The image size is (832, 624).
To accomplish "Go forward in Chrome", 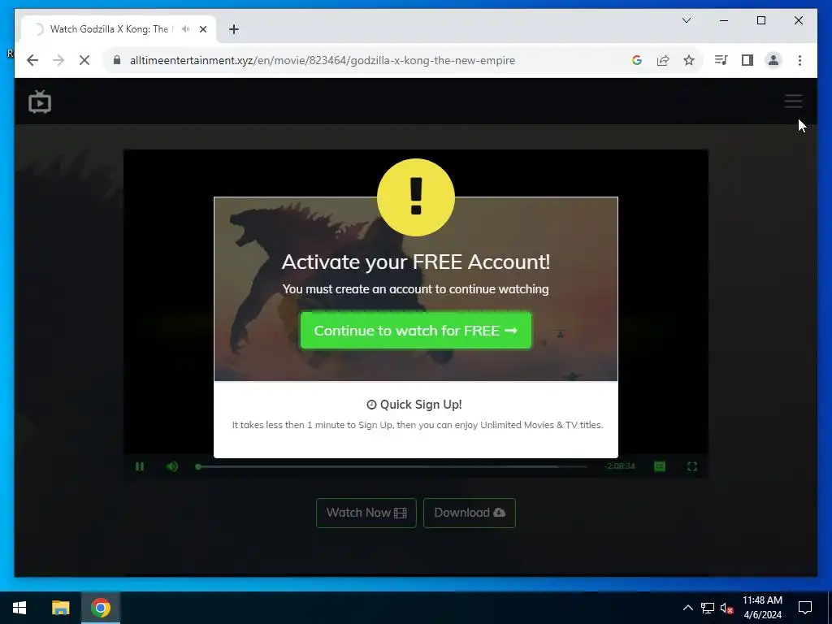I will (x=58, y=60).
